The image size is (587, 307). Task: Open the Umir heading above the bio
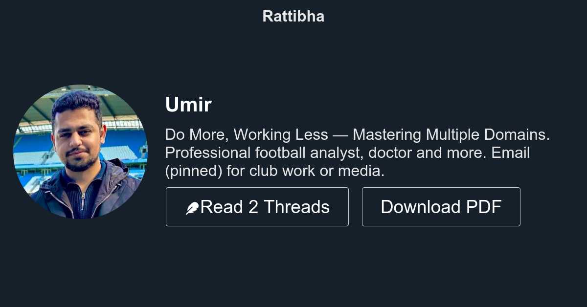(188, 105)
